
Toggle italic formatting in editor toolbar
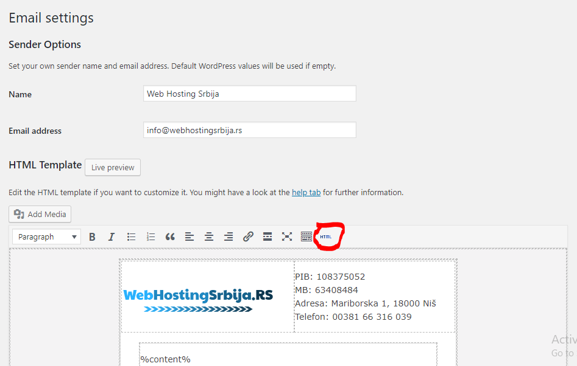click(112, 237)
